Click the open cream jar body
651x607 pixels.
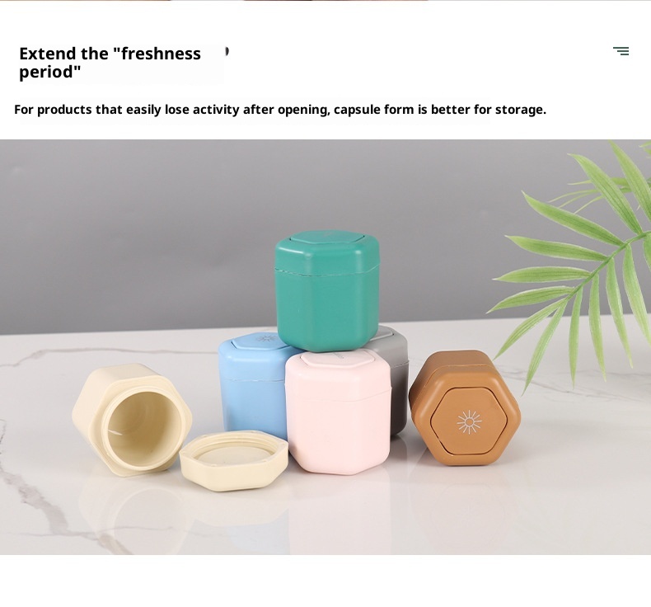coord(132,420)
